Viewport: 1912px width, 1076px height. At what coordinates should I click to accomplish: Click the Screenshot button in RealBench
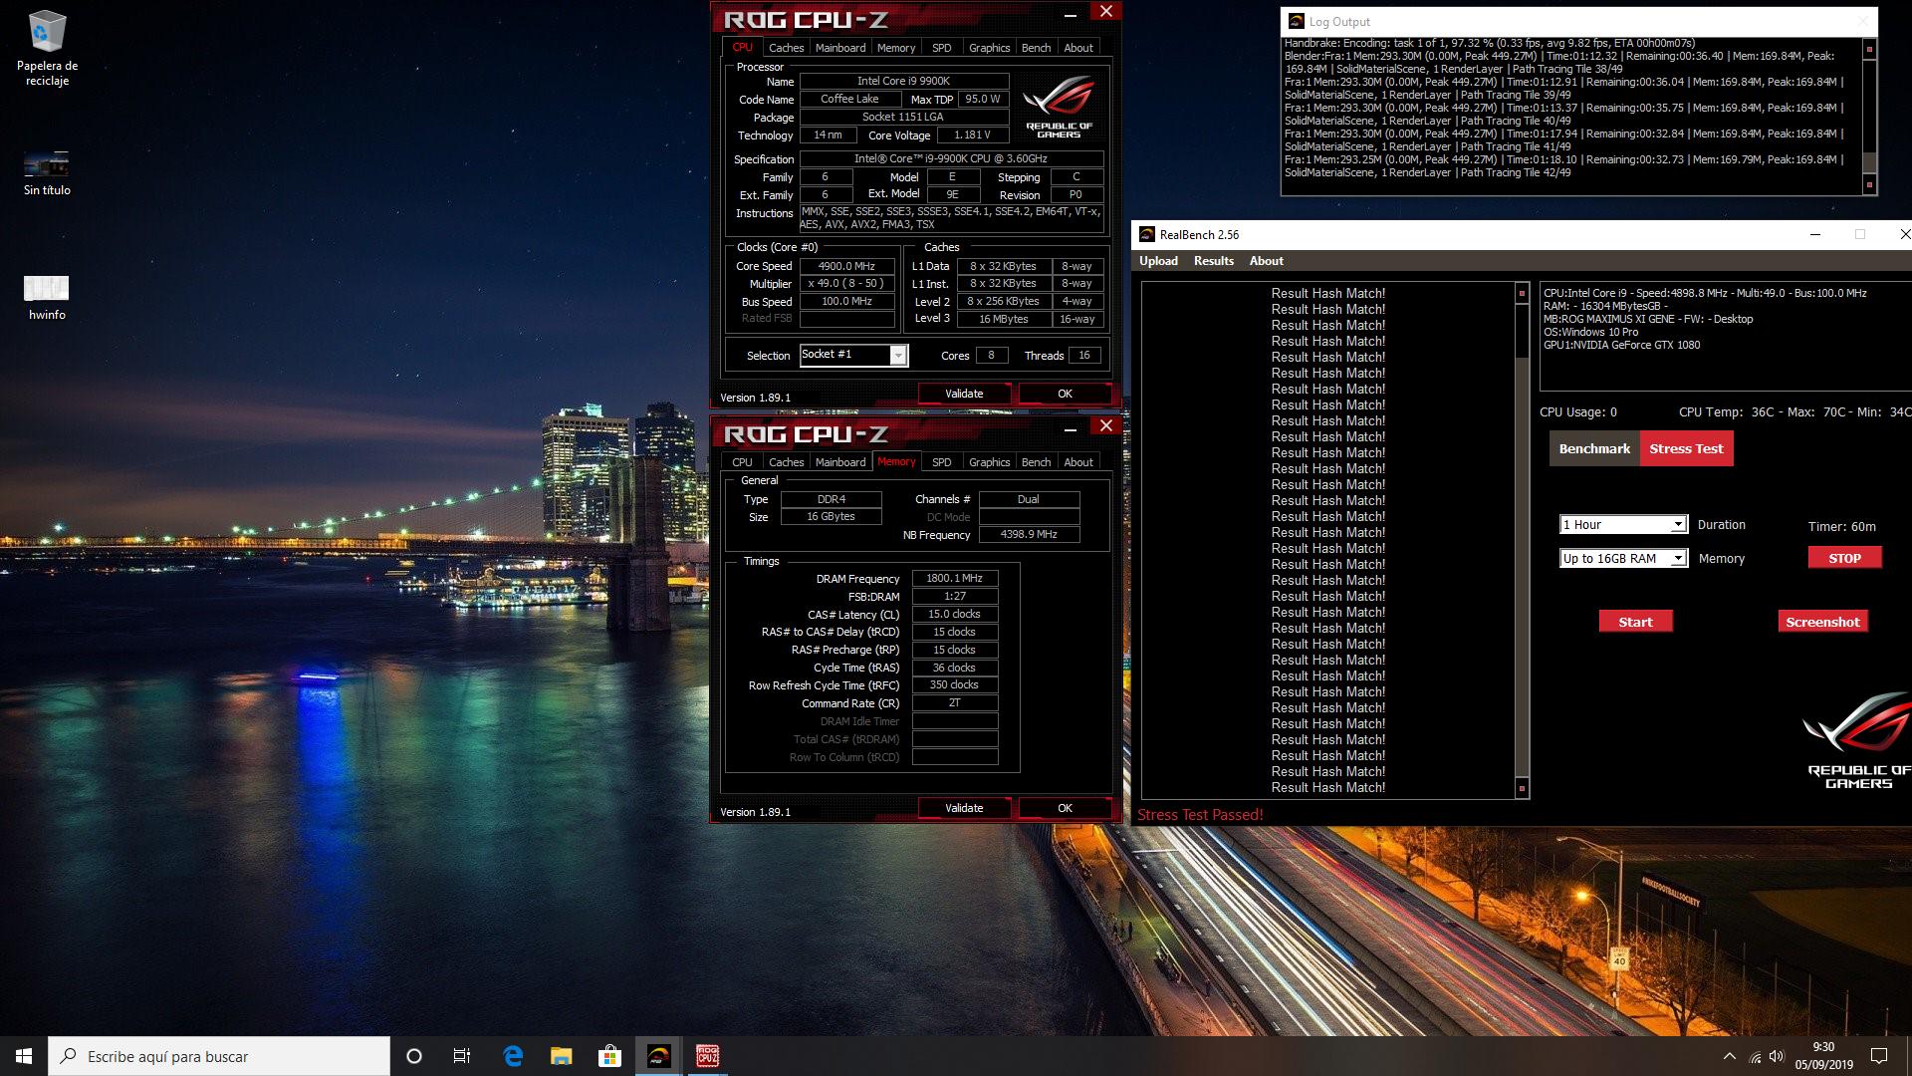point(1821,622)
